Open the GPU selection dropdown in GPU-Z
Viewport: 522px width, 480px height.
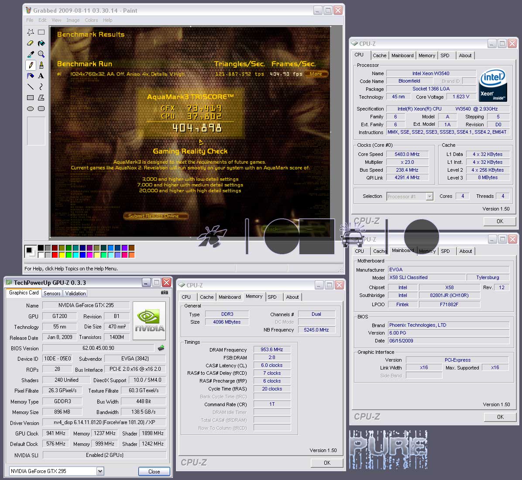pos(100,471)
